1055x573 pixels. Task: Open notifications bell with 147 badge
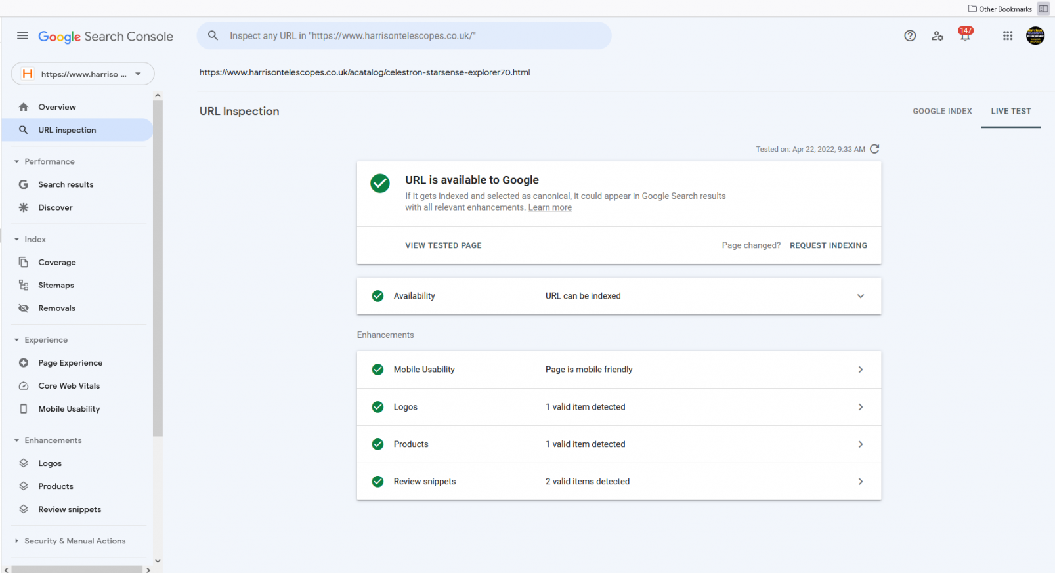point(965,36)
